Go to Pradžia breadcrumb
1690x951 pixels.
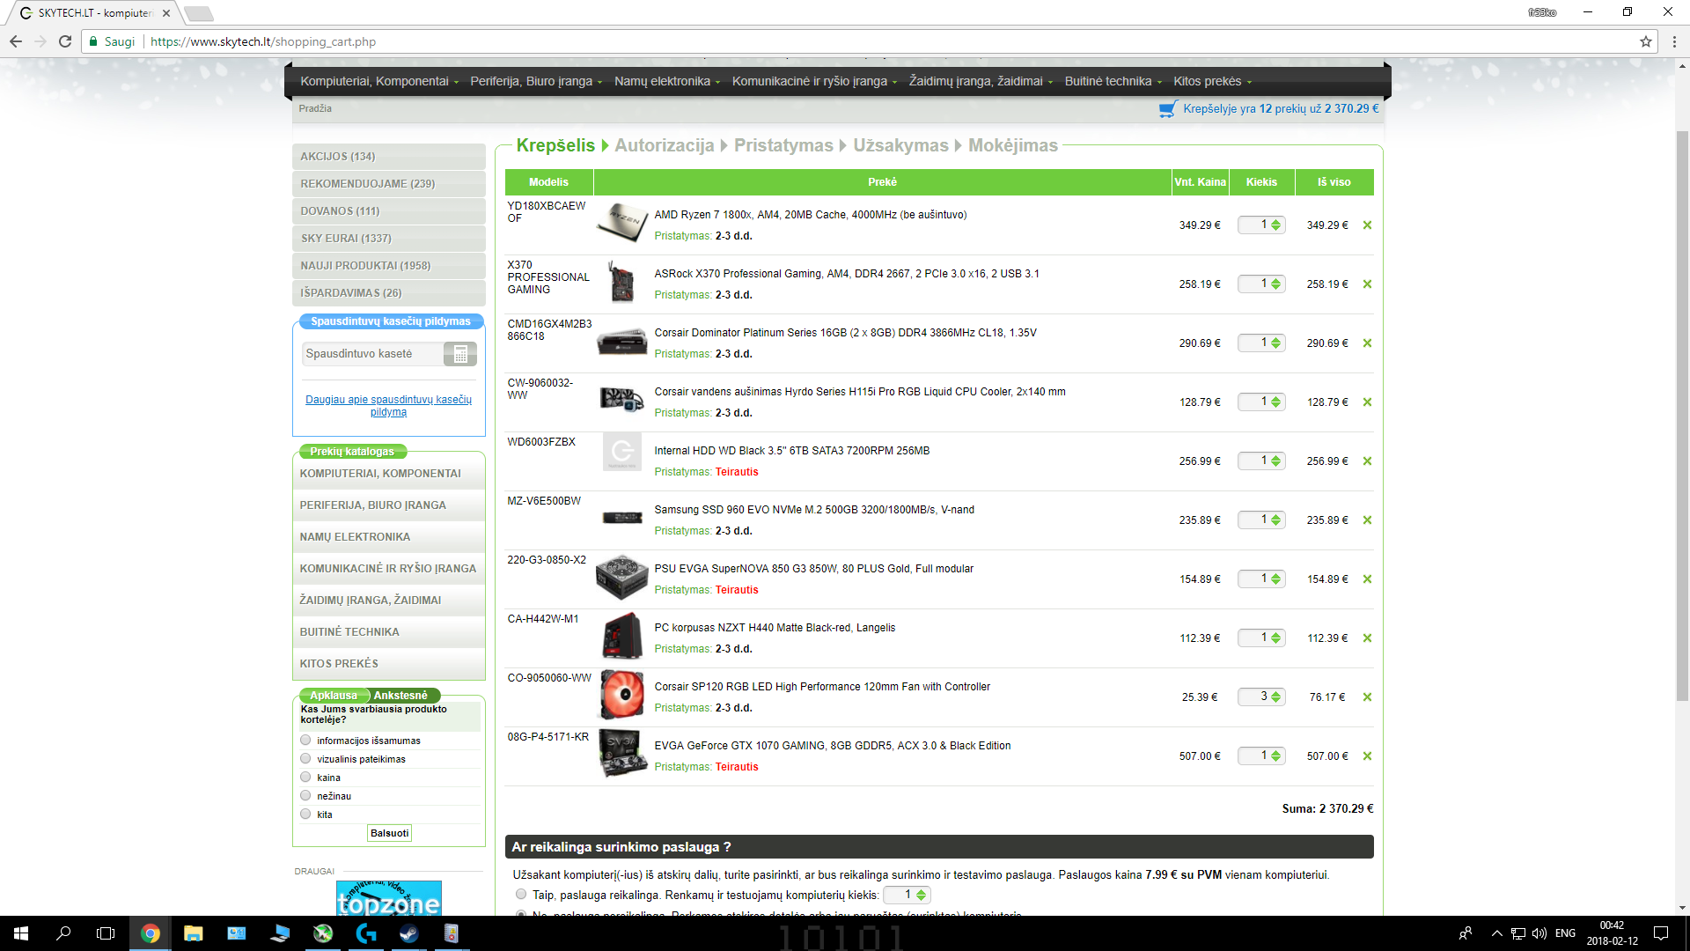(315, 108)
